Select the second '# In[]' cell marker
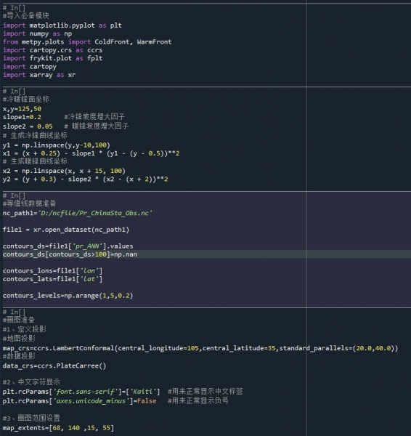The height and width of the screenshot is (436, 411). click(x=14, y=92)
